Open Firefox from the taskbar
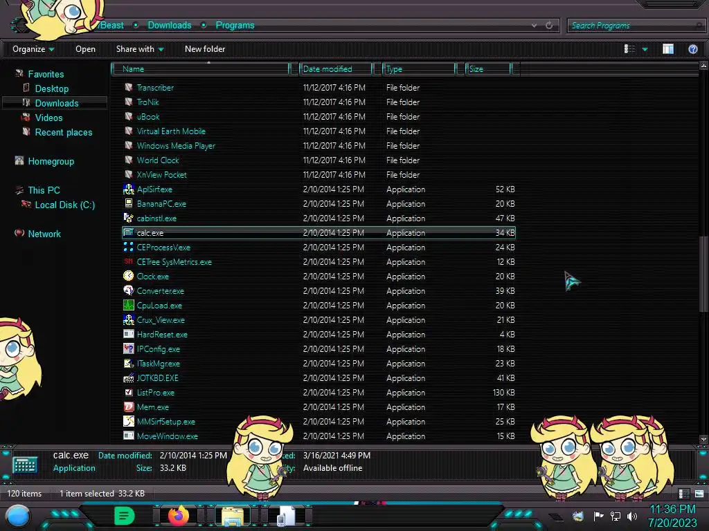The width and height of the screenshot is (709, 531). pyautogui.click(x=179, y=515)
